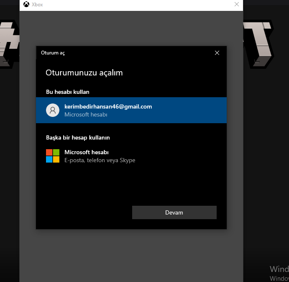
Task: Click the empty gray area below the sign-in dialog
Action: (x=131, y=256)
